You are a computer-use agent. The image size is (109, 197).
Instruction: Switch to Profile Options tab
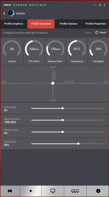coord(68,24)
